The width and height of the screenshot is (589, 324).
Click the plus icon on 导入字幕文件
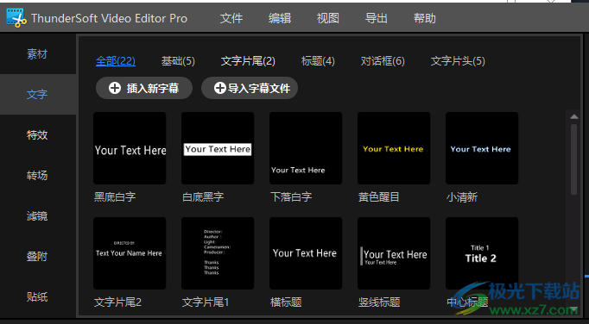(x=219, y=88)
